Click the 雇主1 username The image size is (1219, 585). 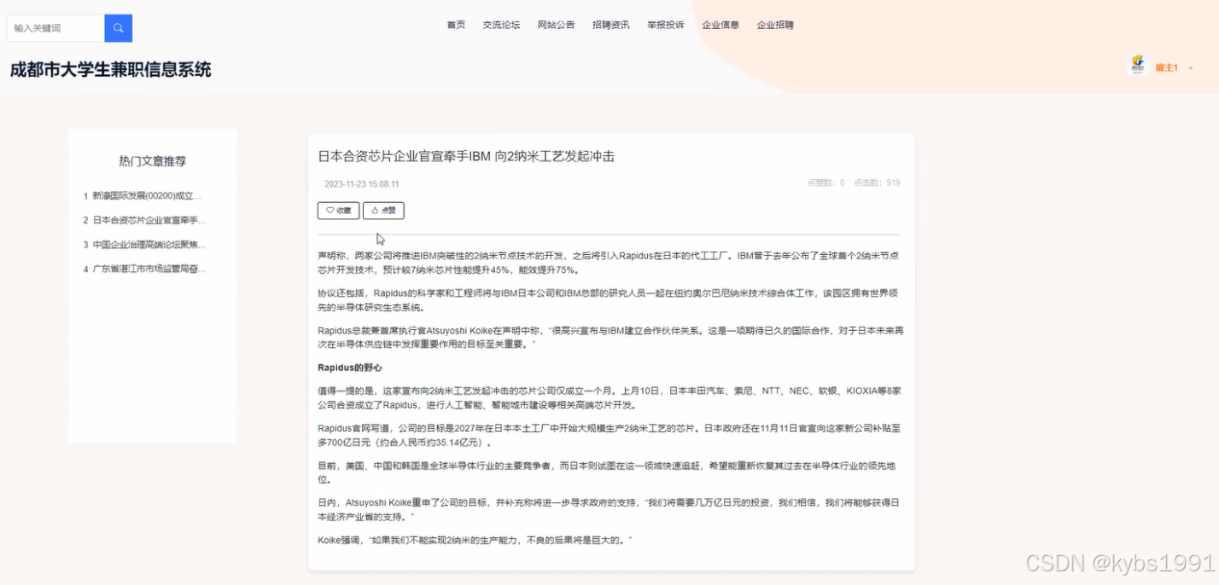[x=1166, y=67]
